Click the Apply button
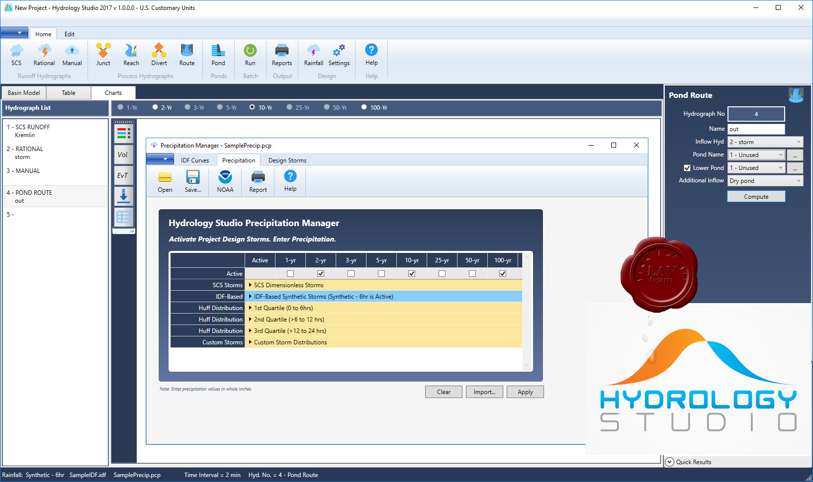The width and height of the screenshot is (813, 482). (525, 392)
